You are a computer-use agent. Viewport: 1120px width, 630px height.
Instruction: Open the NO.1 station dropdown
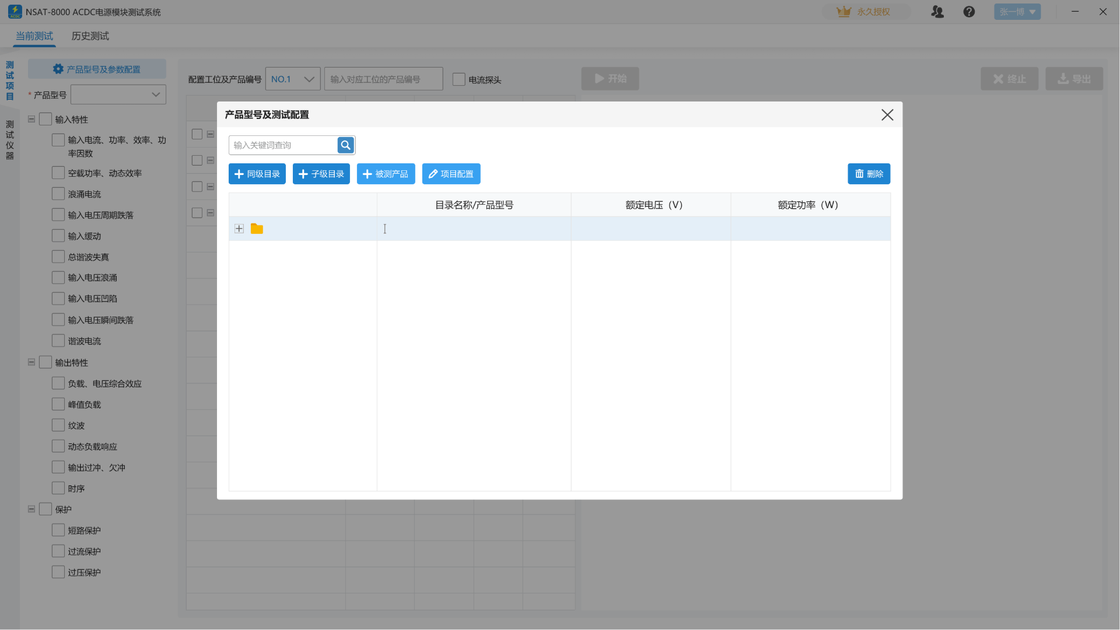point(293,79)
